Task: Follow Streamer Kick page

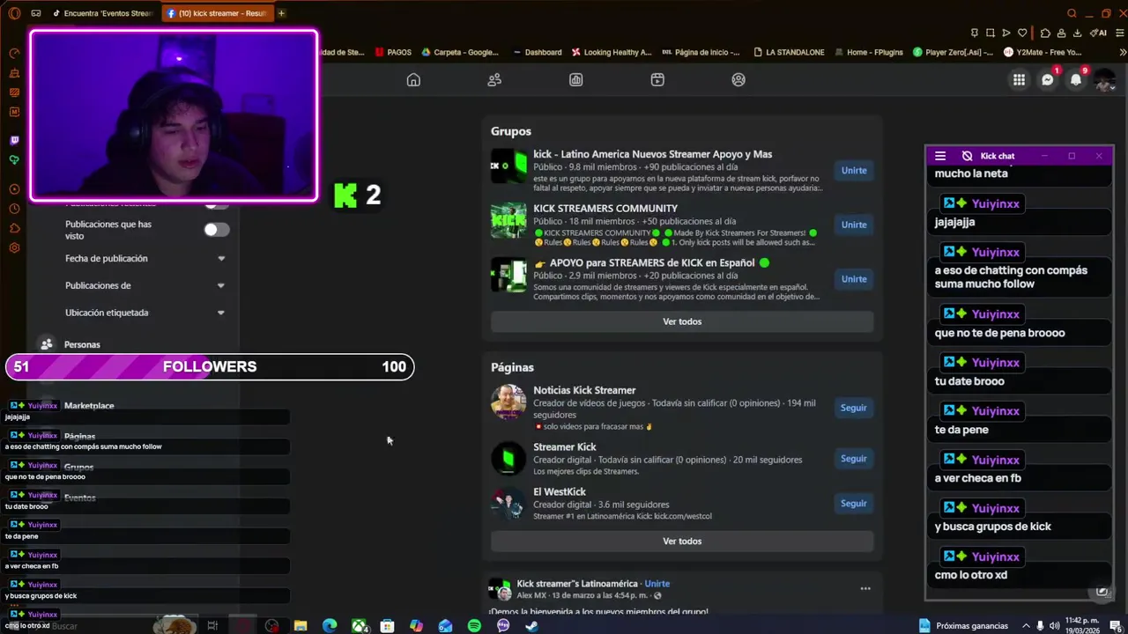Action: tap(854, 459)
